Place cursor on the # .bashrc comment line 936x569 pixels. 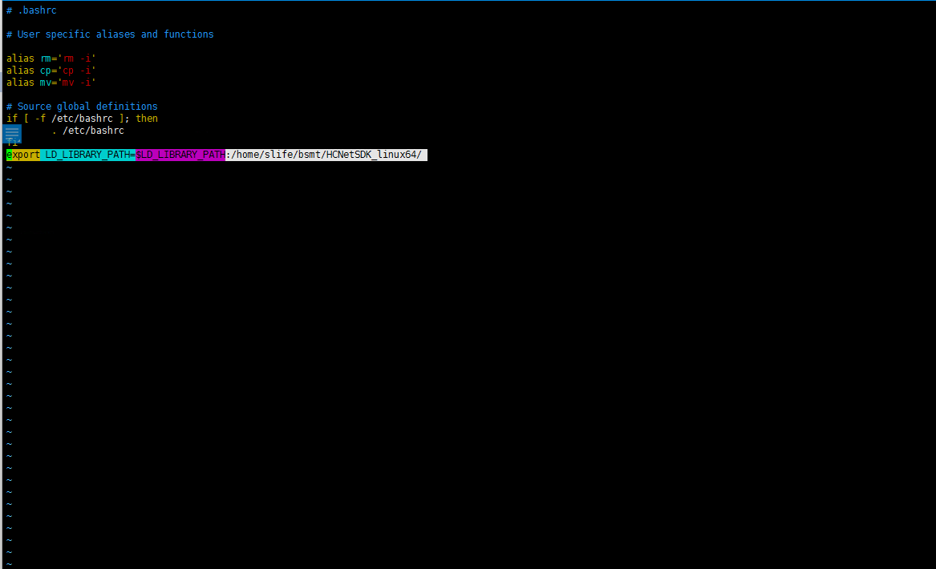coord(32,10)
